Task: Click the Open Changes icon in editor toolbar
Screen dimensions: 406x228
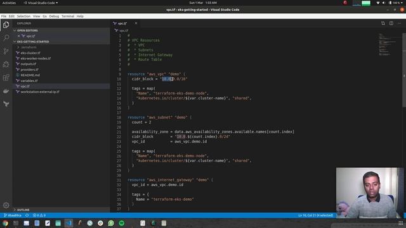Action: pos(383,23)
